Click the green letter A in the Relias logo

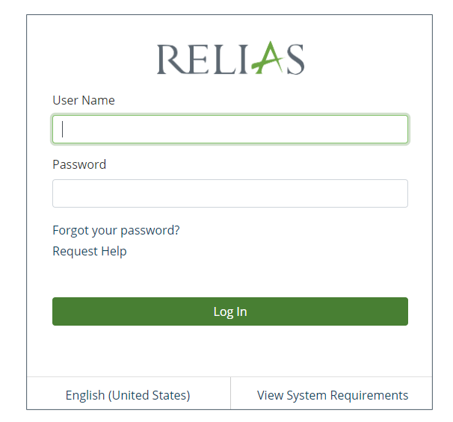click(x=268, y=59)
